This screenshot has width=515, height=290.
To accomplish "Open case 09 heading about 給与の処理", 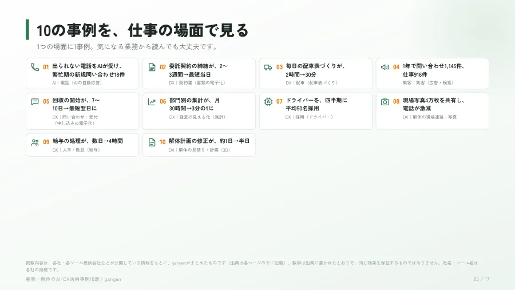I will 88,141.
